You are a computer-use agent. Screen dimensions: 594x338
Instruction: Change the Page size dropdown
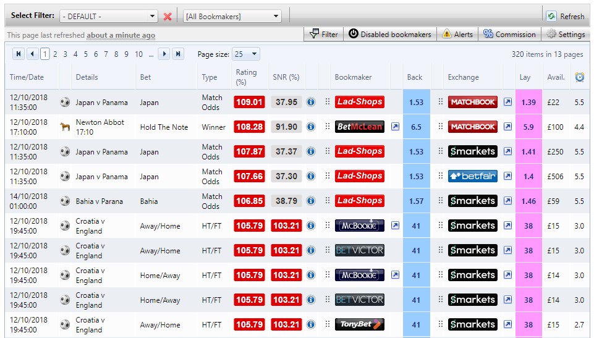tap(246, 54)
